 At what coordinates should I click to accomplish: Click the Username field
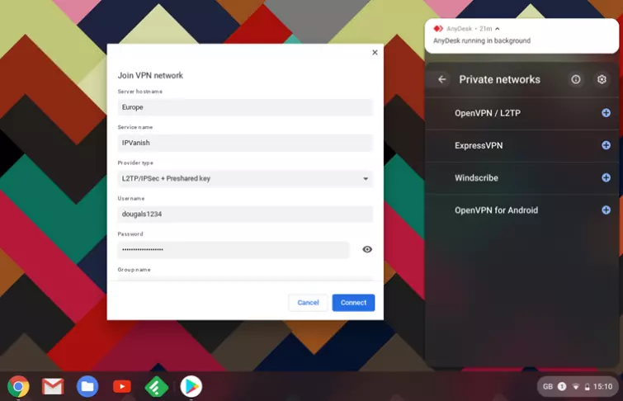[x=245, y=215]
